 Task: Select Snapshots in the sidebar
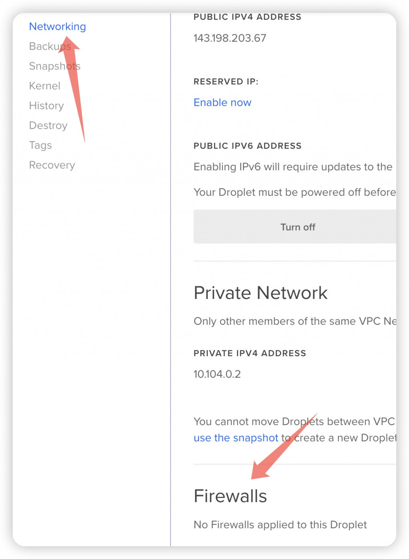tap(55, 66)
